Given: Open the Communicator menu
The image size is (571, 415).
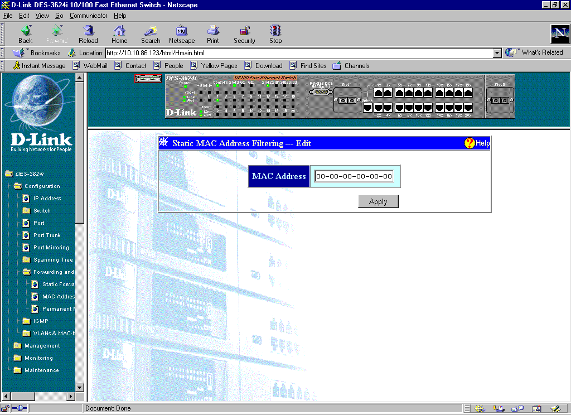Looking at the screenshot, I should 88,16.
